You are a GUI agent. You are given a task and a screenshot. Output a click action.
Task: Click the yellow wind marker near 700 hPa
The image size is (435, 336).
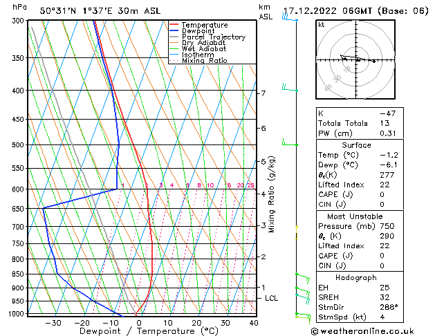[296, 233]
